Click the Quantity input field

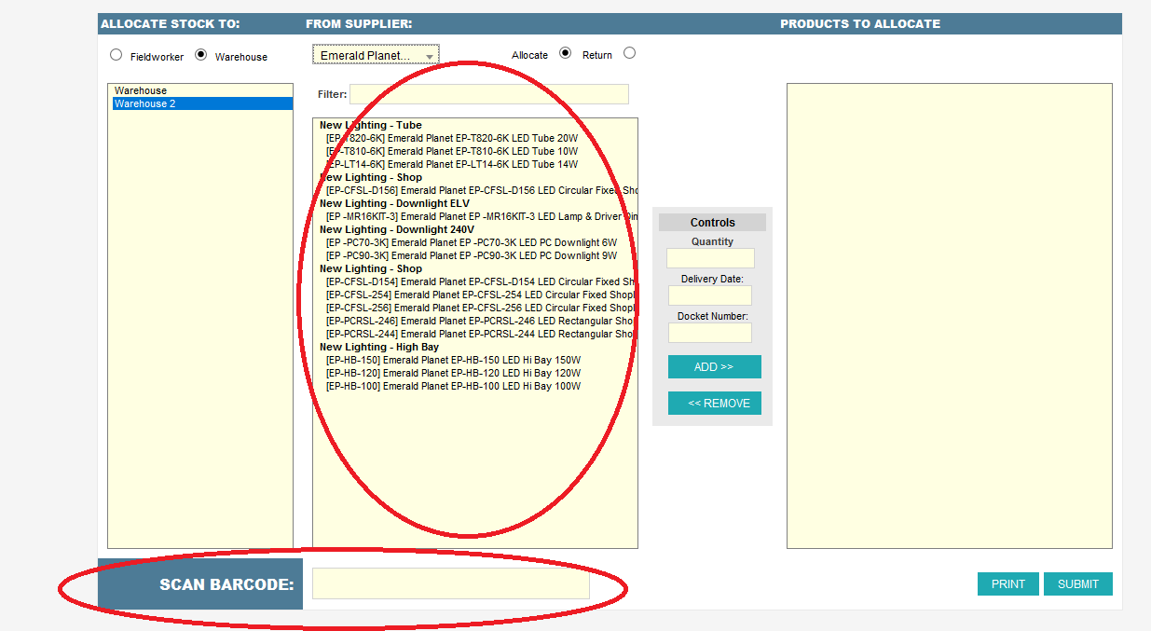[x=710, y=258]
